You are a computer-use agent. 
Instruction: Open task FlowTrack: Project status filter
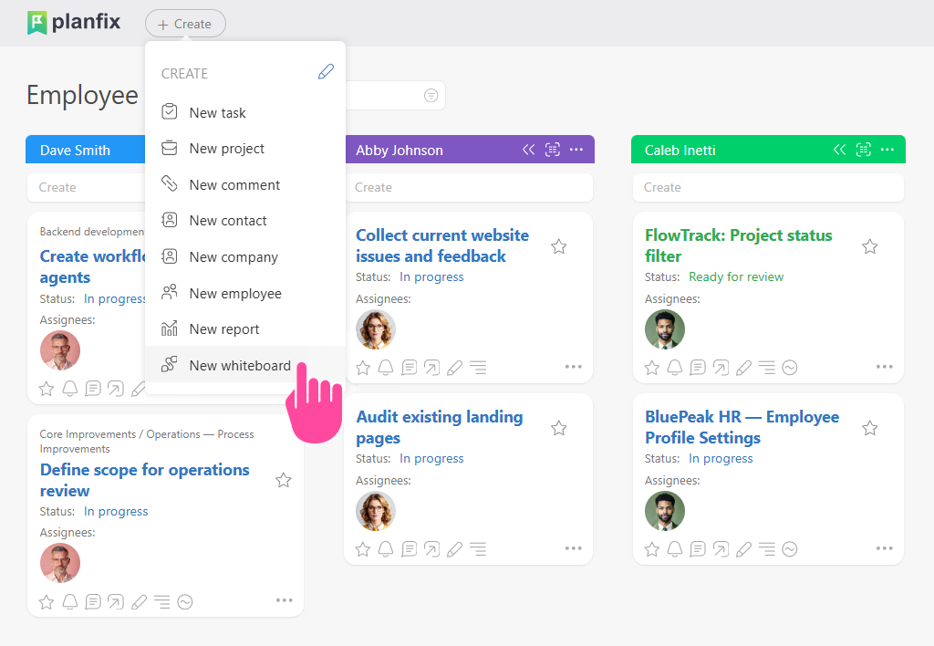point(738,245)
